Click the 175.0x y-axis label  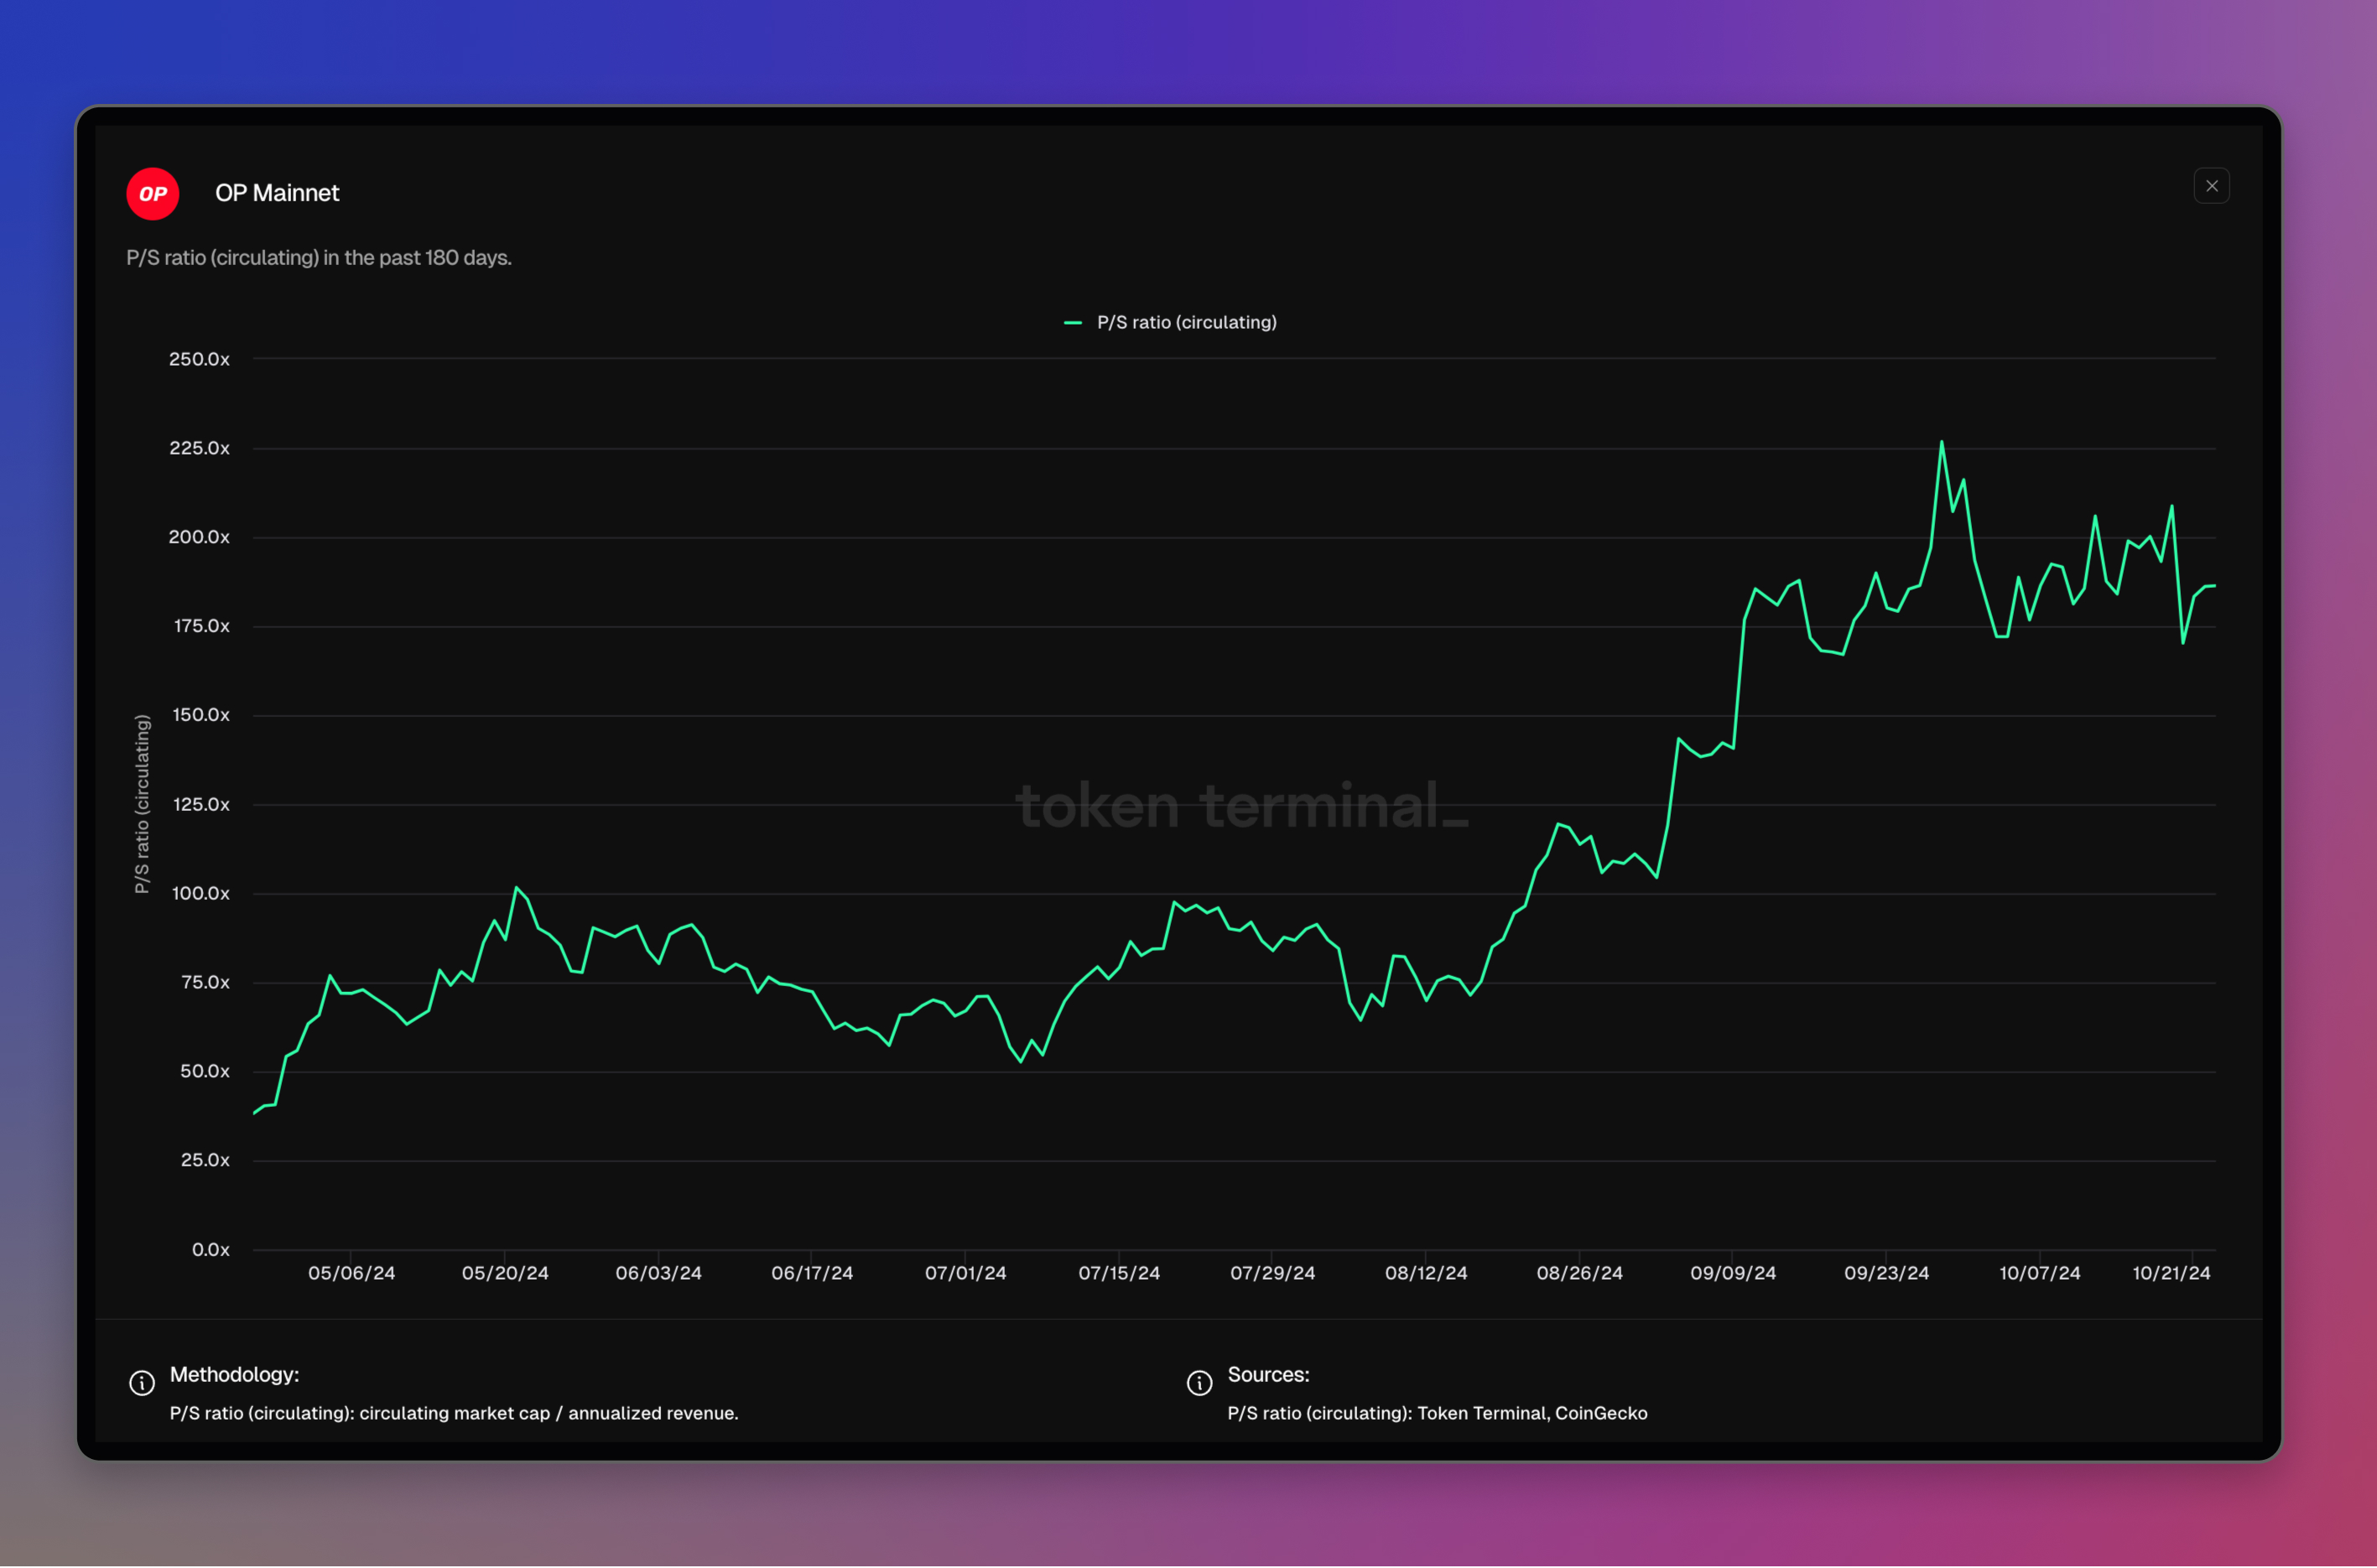tap(201, 626)
